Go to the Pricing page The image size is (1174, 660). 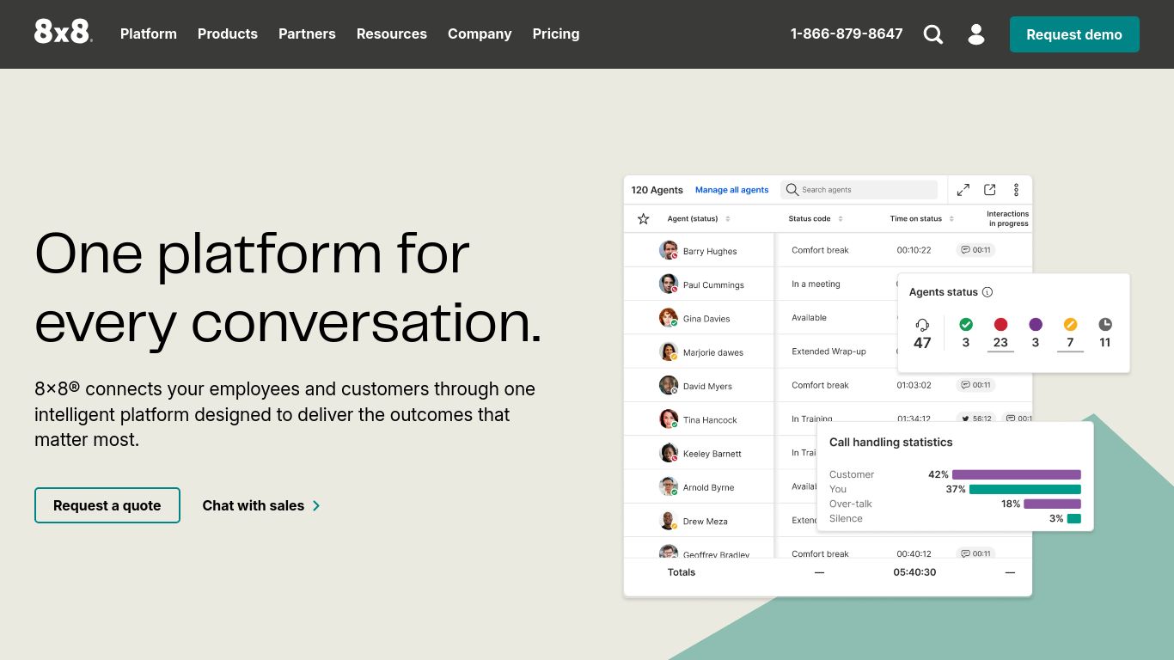(x=556, y=34)
